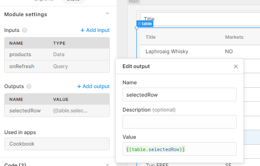Select the products input row
The image size is (260, 166).
pyautogui.click(x=57, y=54)
